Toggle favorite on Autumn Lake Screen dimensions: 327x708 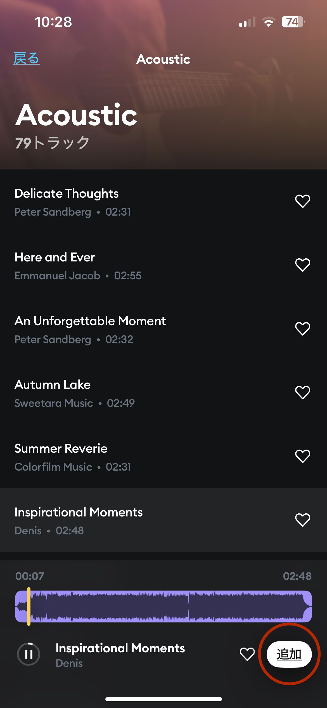click(x=302, y=393)
